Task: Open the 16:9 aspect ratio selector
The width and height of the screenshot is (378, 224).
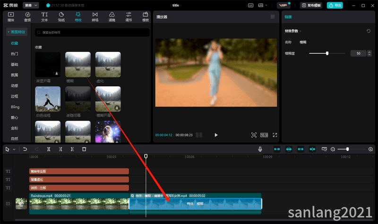Action: click(x=264, y=135)
